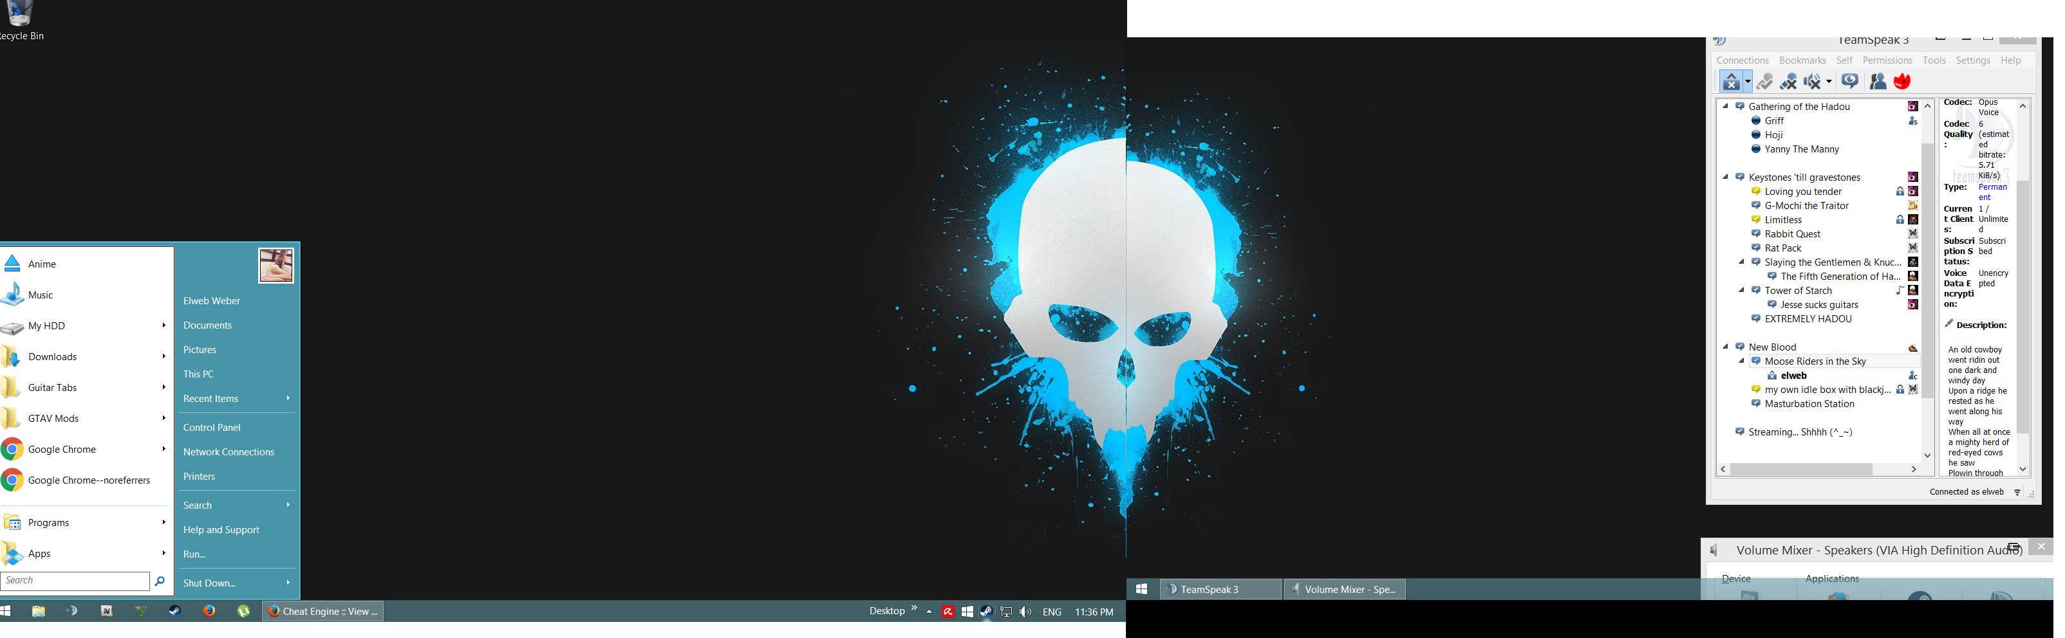
Task: Click the server group icon beside Griff
Action: (1912, 121)
